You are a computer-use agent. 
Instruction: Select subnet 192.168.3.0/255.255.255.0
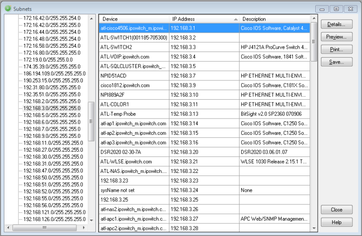pos(52,108)
